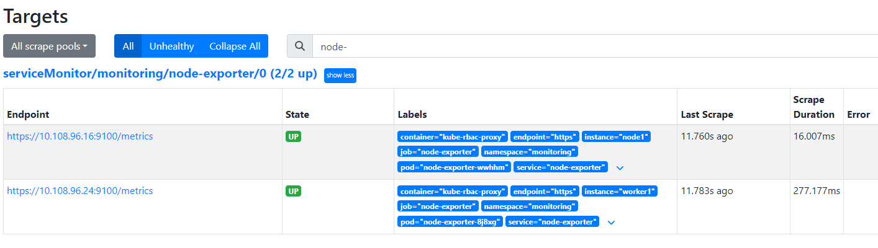Click the show less button
Viewport: 878px width, 248px height.
click(x=340, y=76)
